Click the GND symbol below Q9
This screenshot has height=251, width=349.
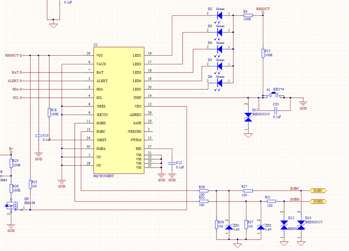(x=11, y=228)
